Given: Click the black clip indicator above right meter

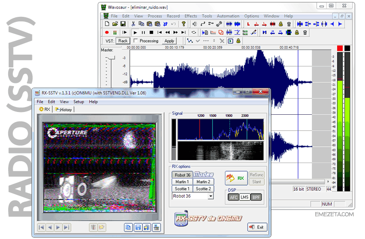Looking at the screenshot, I should pos(347,48).
